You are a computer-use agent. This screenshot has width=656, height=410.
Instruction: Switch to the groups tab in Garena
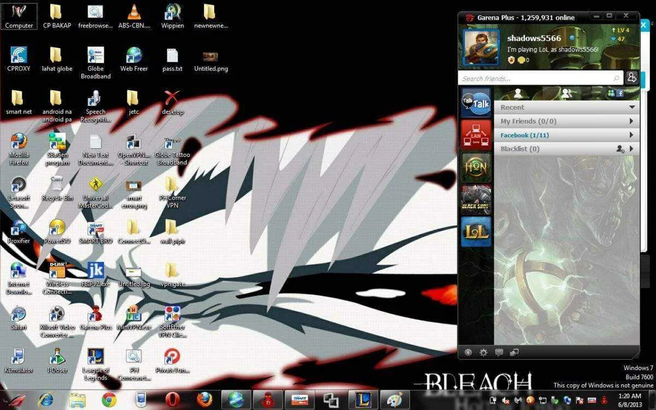[567, 93]
